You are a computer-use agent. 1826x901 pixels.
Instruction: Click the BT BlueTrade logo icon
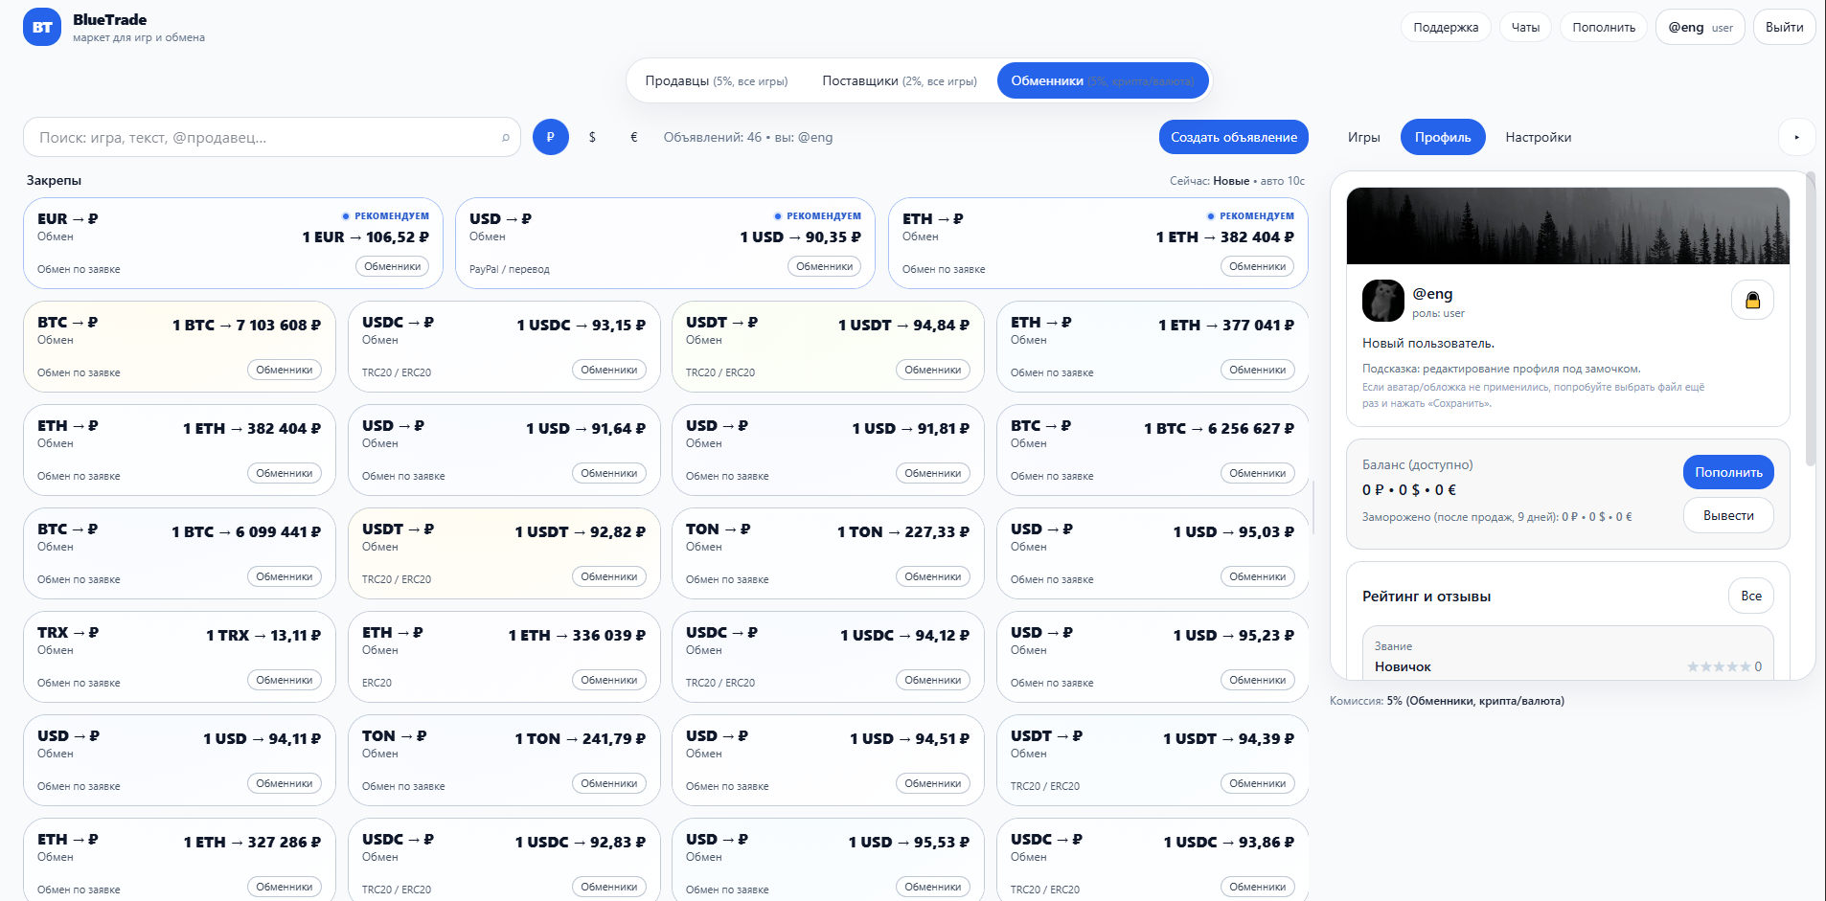pyautogui.click(x=42, y=27)
